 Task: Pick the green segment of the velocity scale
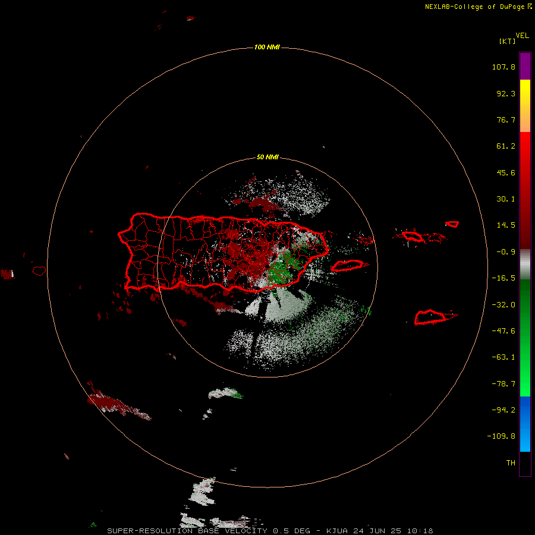(525, 338)
